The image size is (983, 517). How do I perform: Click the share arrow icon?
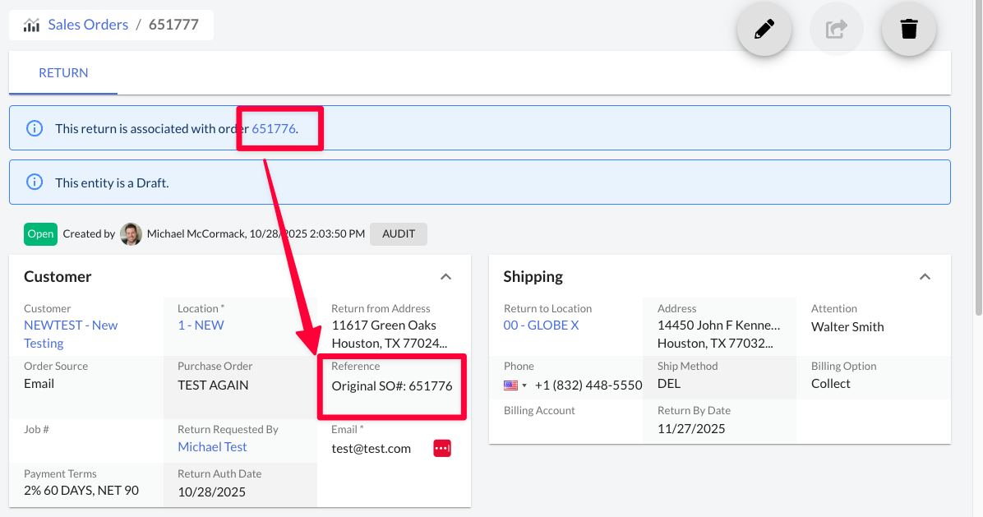[837, 29]
